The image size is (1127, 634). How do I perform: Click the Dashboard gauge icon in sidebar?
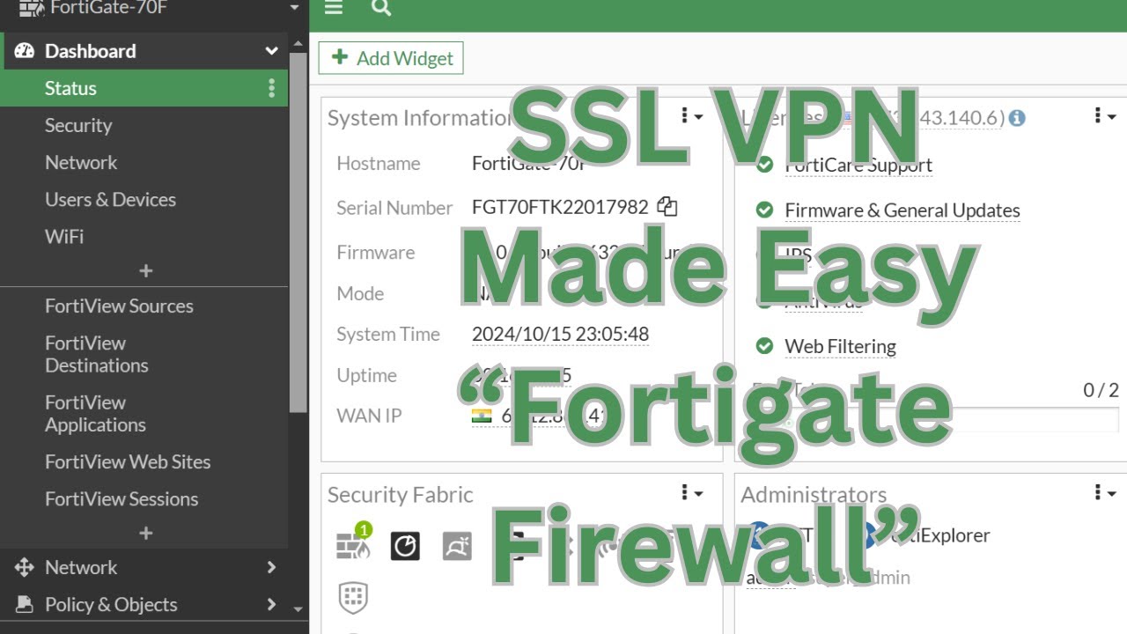coord(25,51)
